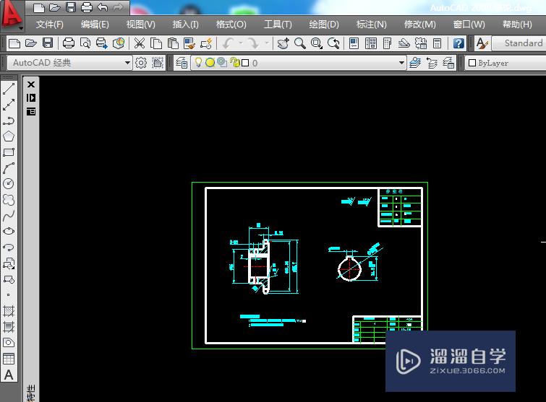Expand the AutoCAD 经典 workspace dropdown
This screenshot has width=546, height=402.
click(127, 63)
